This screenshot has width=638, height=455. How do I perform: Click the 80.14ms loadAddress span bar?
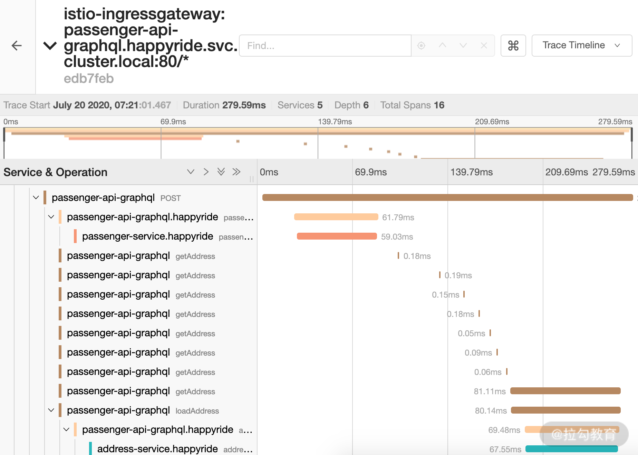point(566,410)
